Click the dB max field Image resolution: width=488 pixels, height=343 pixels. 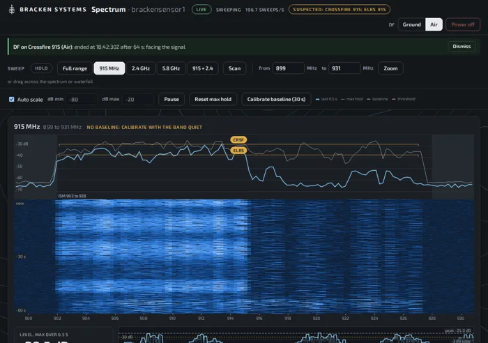point(138,100)
